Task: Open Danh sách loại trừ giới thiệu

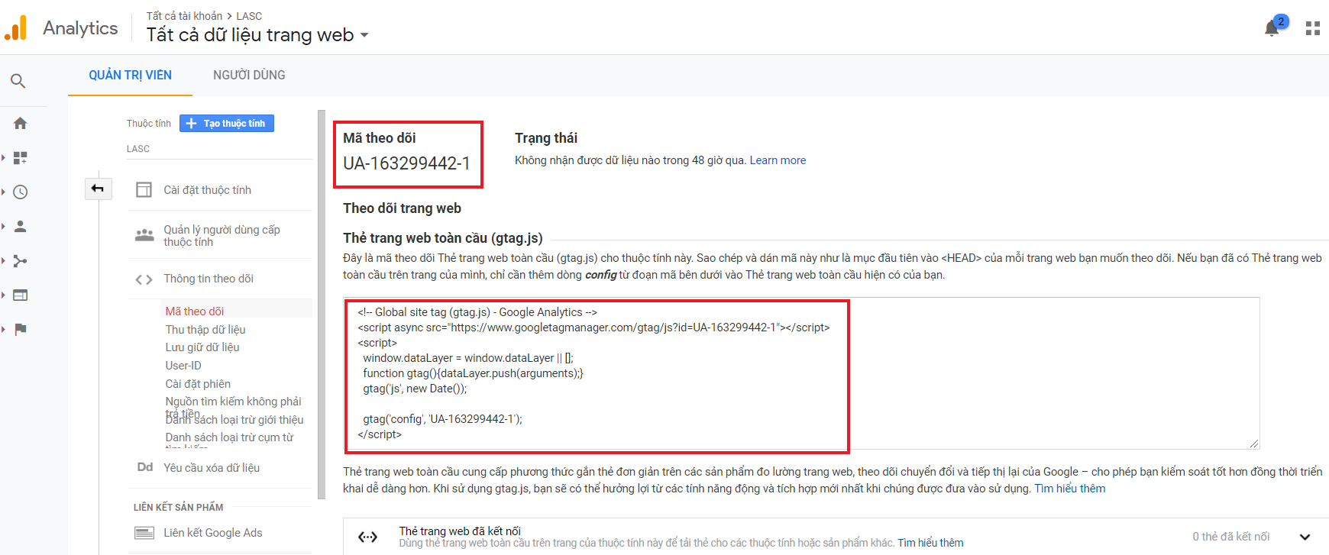Action: (234, 420)
